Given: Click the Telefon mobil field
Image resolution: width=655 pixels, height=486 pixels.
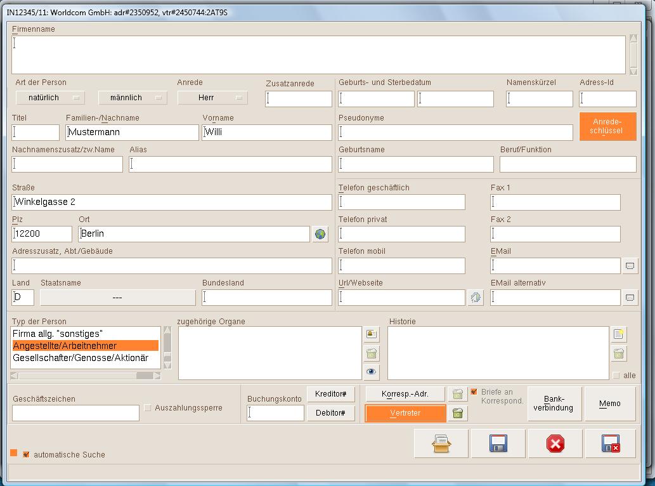Looking at the screenshot, I should (x=401, y=266).
